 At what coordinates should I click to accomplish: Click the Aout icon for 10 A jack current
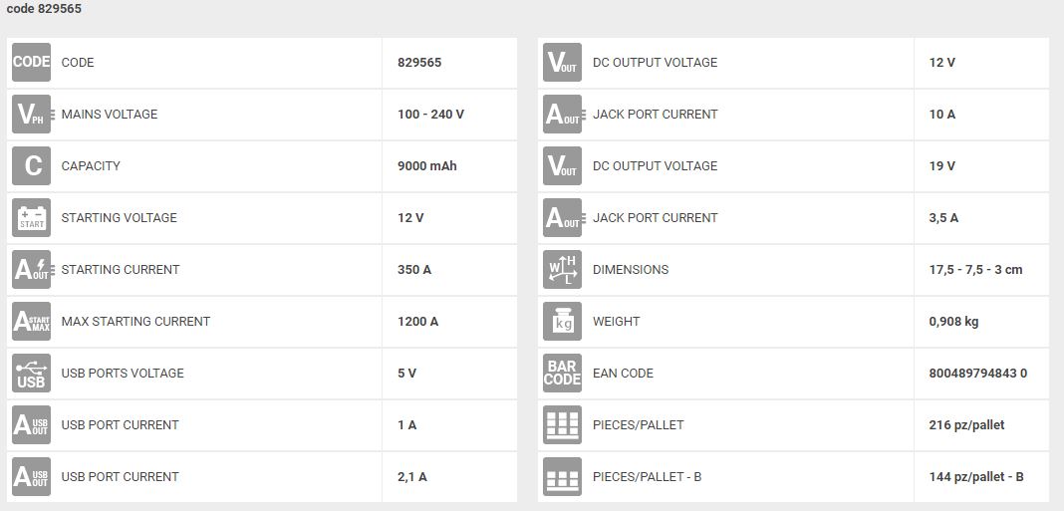[562, 115]
